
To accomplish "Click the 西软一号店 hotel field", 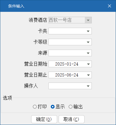I will point(67,20).
